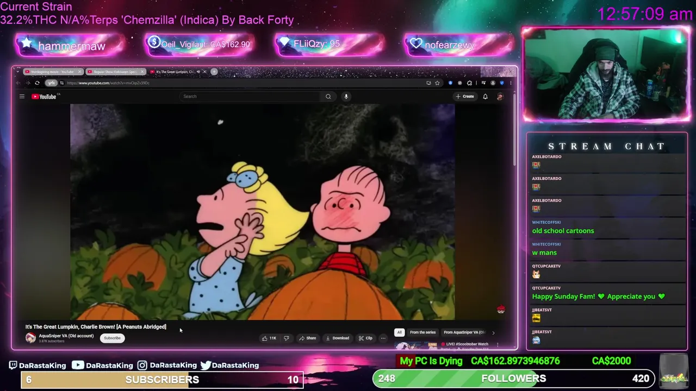696x391 pixels.
Task: Open browser three-dot menu
Action: coord(511,83)
